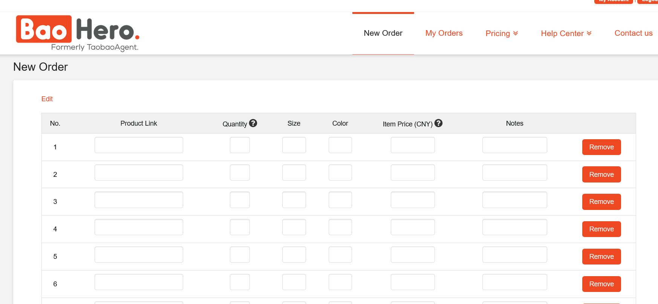Click the Notes field in row 1
658x304 pixels.
(x=515, y=145)
